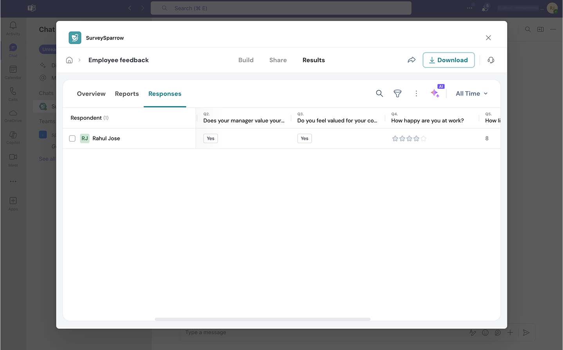This screenshot has width=563, height=350.
Task: Open the filter funnel icon
Action: pyautogui.click(x=397, y=93)
